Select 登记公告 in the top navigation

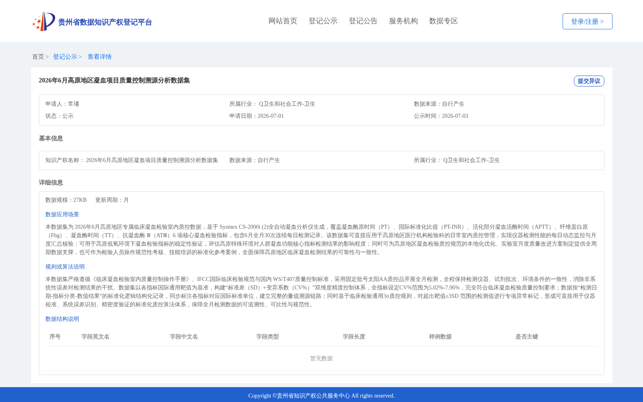coord(363,21)
